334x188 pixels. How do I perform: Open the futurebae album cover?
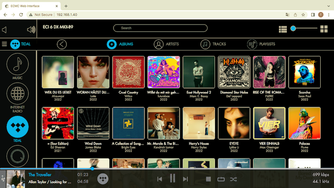coord(164,72)
